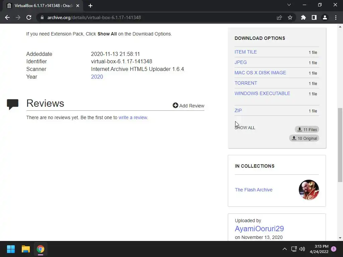Screen dimensions: 343x257
Task: Click the Add Review plus icon
Action: pos(175,105)
